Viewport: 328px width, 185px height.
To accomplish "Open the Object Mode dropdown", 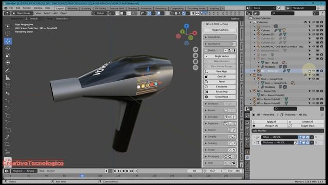I will point(23,13).
